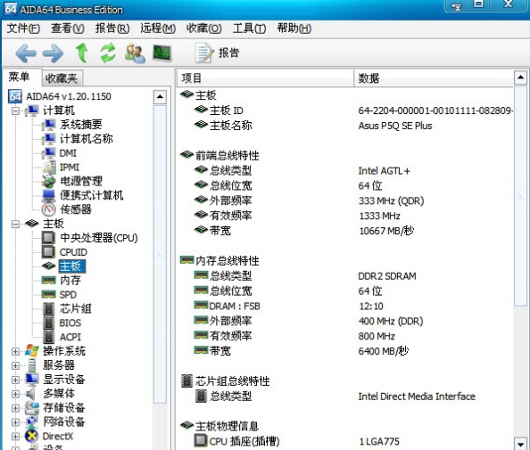Collapse the 计算机 tree node
530x450 pixels.
pyautogui.click(x=15, y=110)
